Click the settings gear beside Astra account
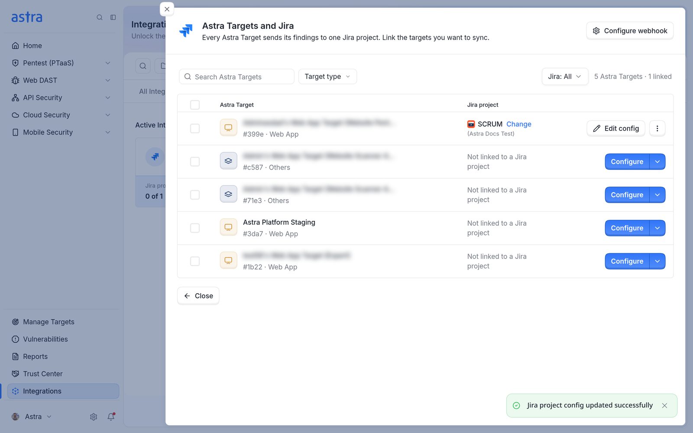The width and height of the screenshot is (693, 433). tap(94, 417)
